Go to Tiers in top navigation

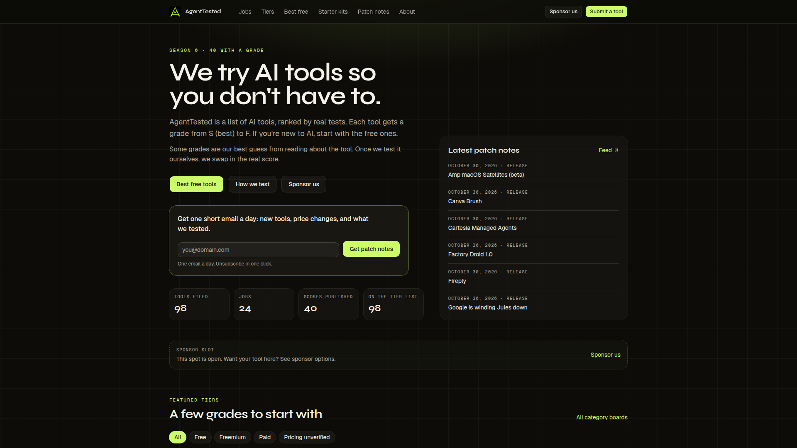(268, 12)
